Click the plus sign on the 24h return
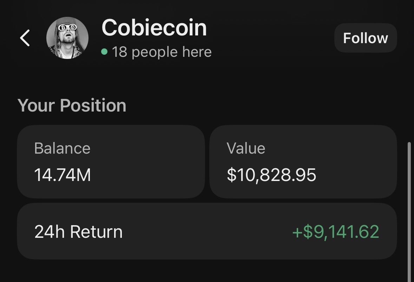Image resolution: width=414 pixels, height=282 pixels. [297, 232]
